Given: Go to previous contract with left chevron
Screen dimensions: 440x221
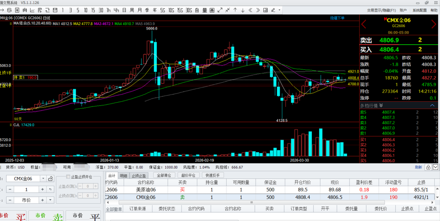Looking at the screenshot, I should click(364, 24).
